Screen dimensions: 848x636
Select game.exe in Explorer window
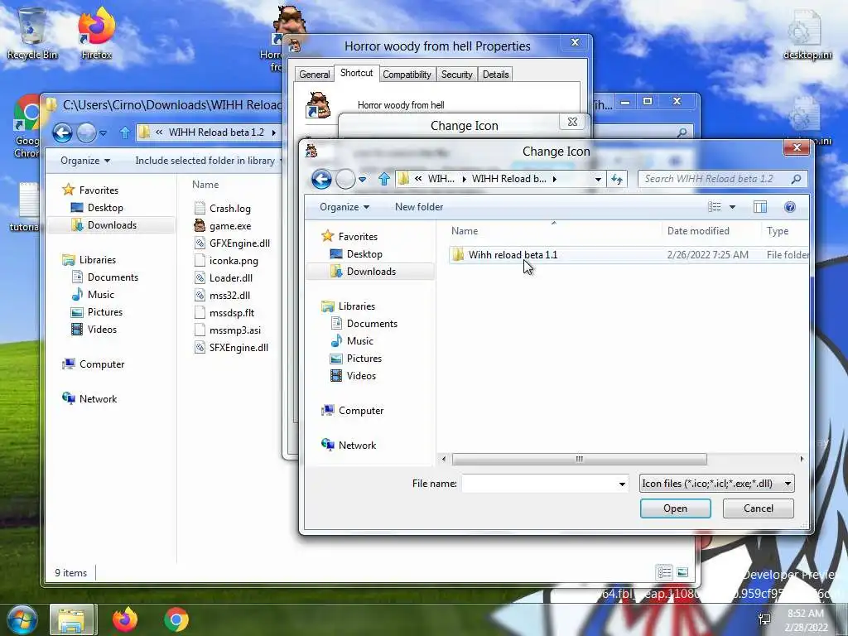223,226
